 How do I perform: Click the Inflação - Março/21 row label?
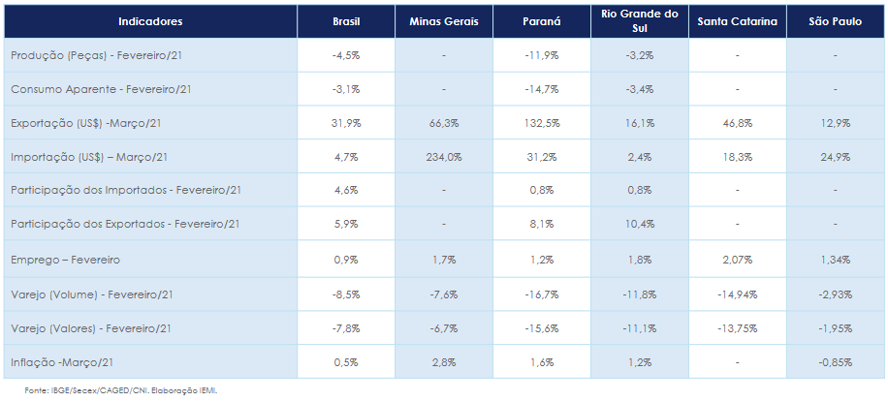pyautogui.click(x=63, y=362)
